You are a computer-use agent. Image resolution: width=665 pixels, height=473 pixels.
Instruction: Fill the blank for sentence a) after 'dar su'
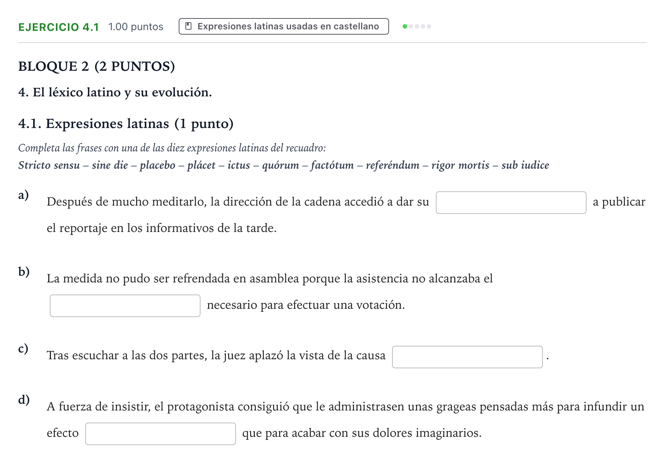(x=511, y=203)
